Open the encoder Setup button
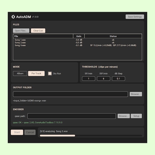Viewport: 155px width, 155px height. point(136,116)
